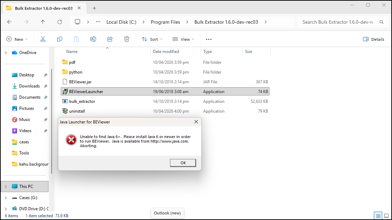Select the bulk_extractor application icon

(65, 101)
